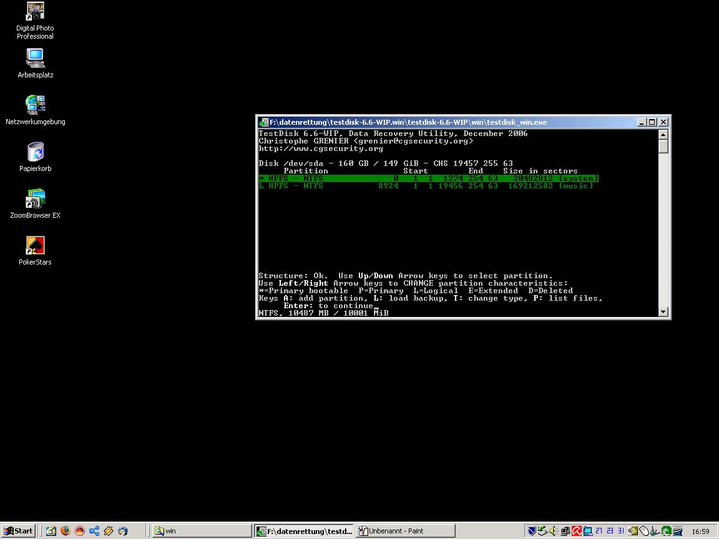719x539 pixels.
Task: Click the temperature reading 31 in tray
Action: pos(621,531)
